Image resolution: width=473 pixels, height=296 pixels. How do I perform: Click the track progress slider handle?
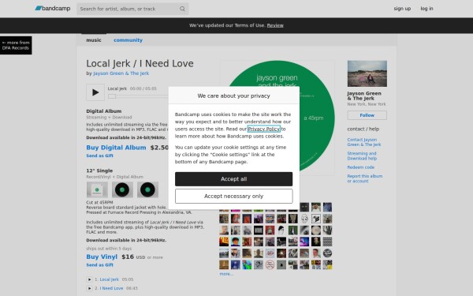click(x=112, y=96)
